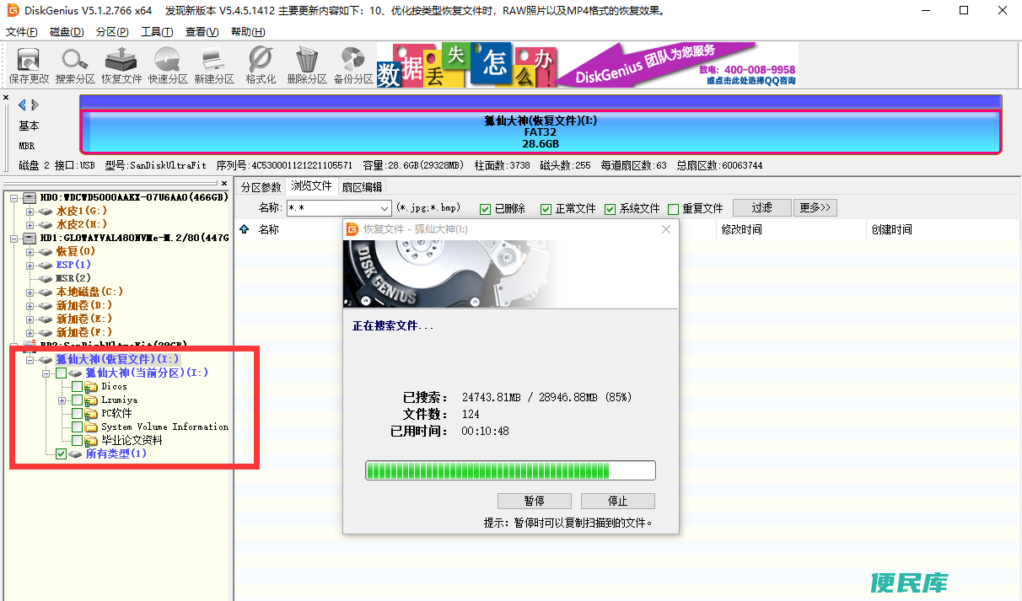Click the 更多>> (more) button
1022x601 pixels.
tap(815, 207)
